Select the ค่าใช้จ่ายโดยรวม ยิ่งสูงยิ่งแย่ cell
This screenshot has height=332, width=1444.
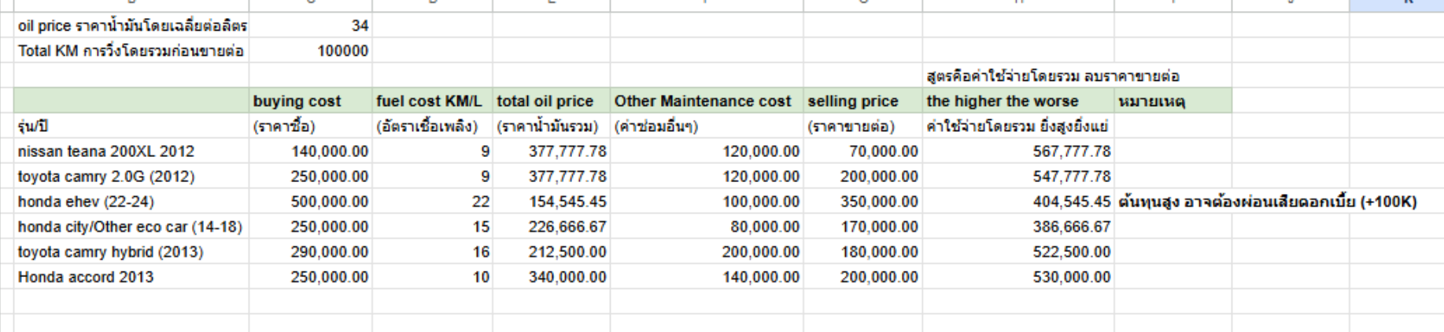[x=1018, y=126]
